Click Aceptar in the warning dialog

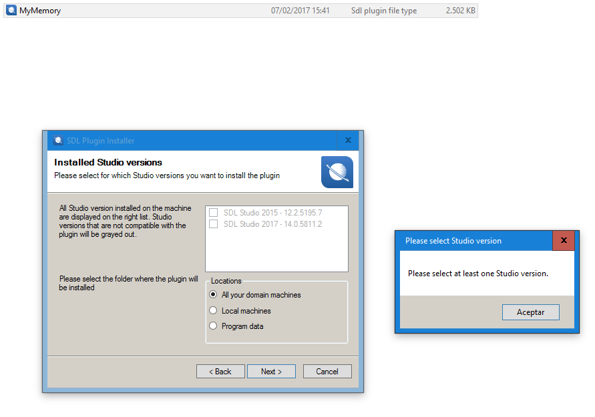click(x=530, y=312)
